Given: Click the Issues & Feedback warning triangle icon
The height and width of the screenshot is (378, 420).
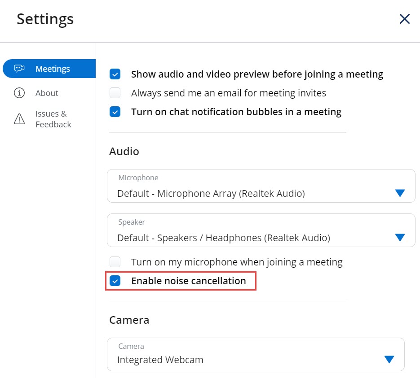Looking at the screenshot, I should tap(19, 119).
